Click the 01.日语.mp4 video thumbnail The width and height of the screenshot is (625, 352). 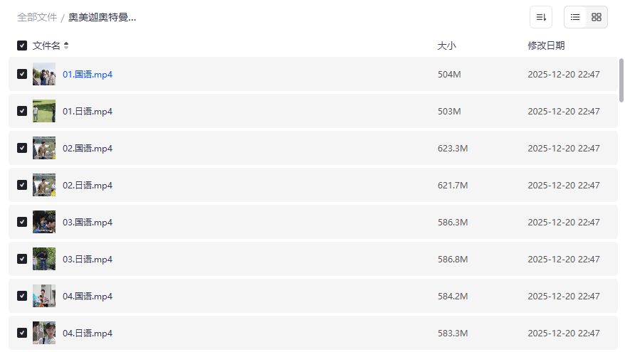tap(44, 111)
